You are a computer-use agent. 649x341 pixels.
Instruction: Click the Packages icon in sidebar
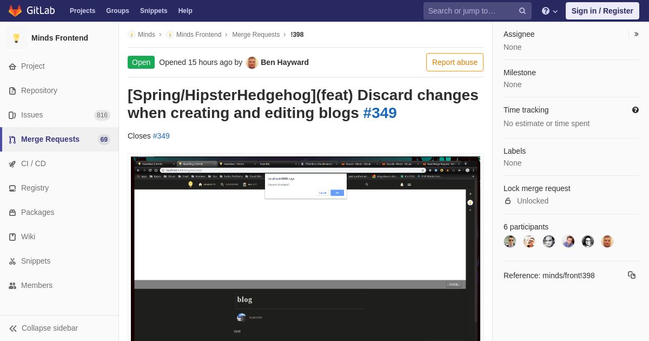12,212
